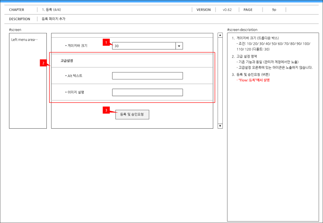Click the 이미지 설명 input field
This screenshot has height=223, width=323.
[147, 92]
